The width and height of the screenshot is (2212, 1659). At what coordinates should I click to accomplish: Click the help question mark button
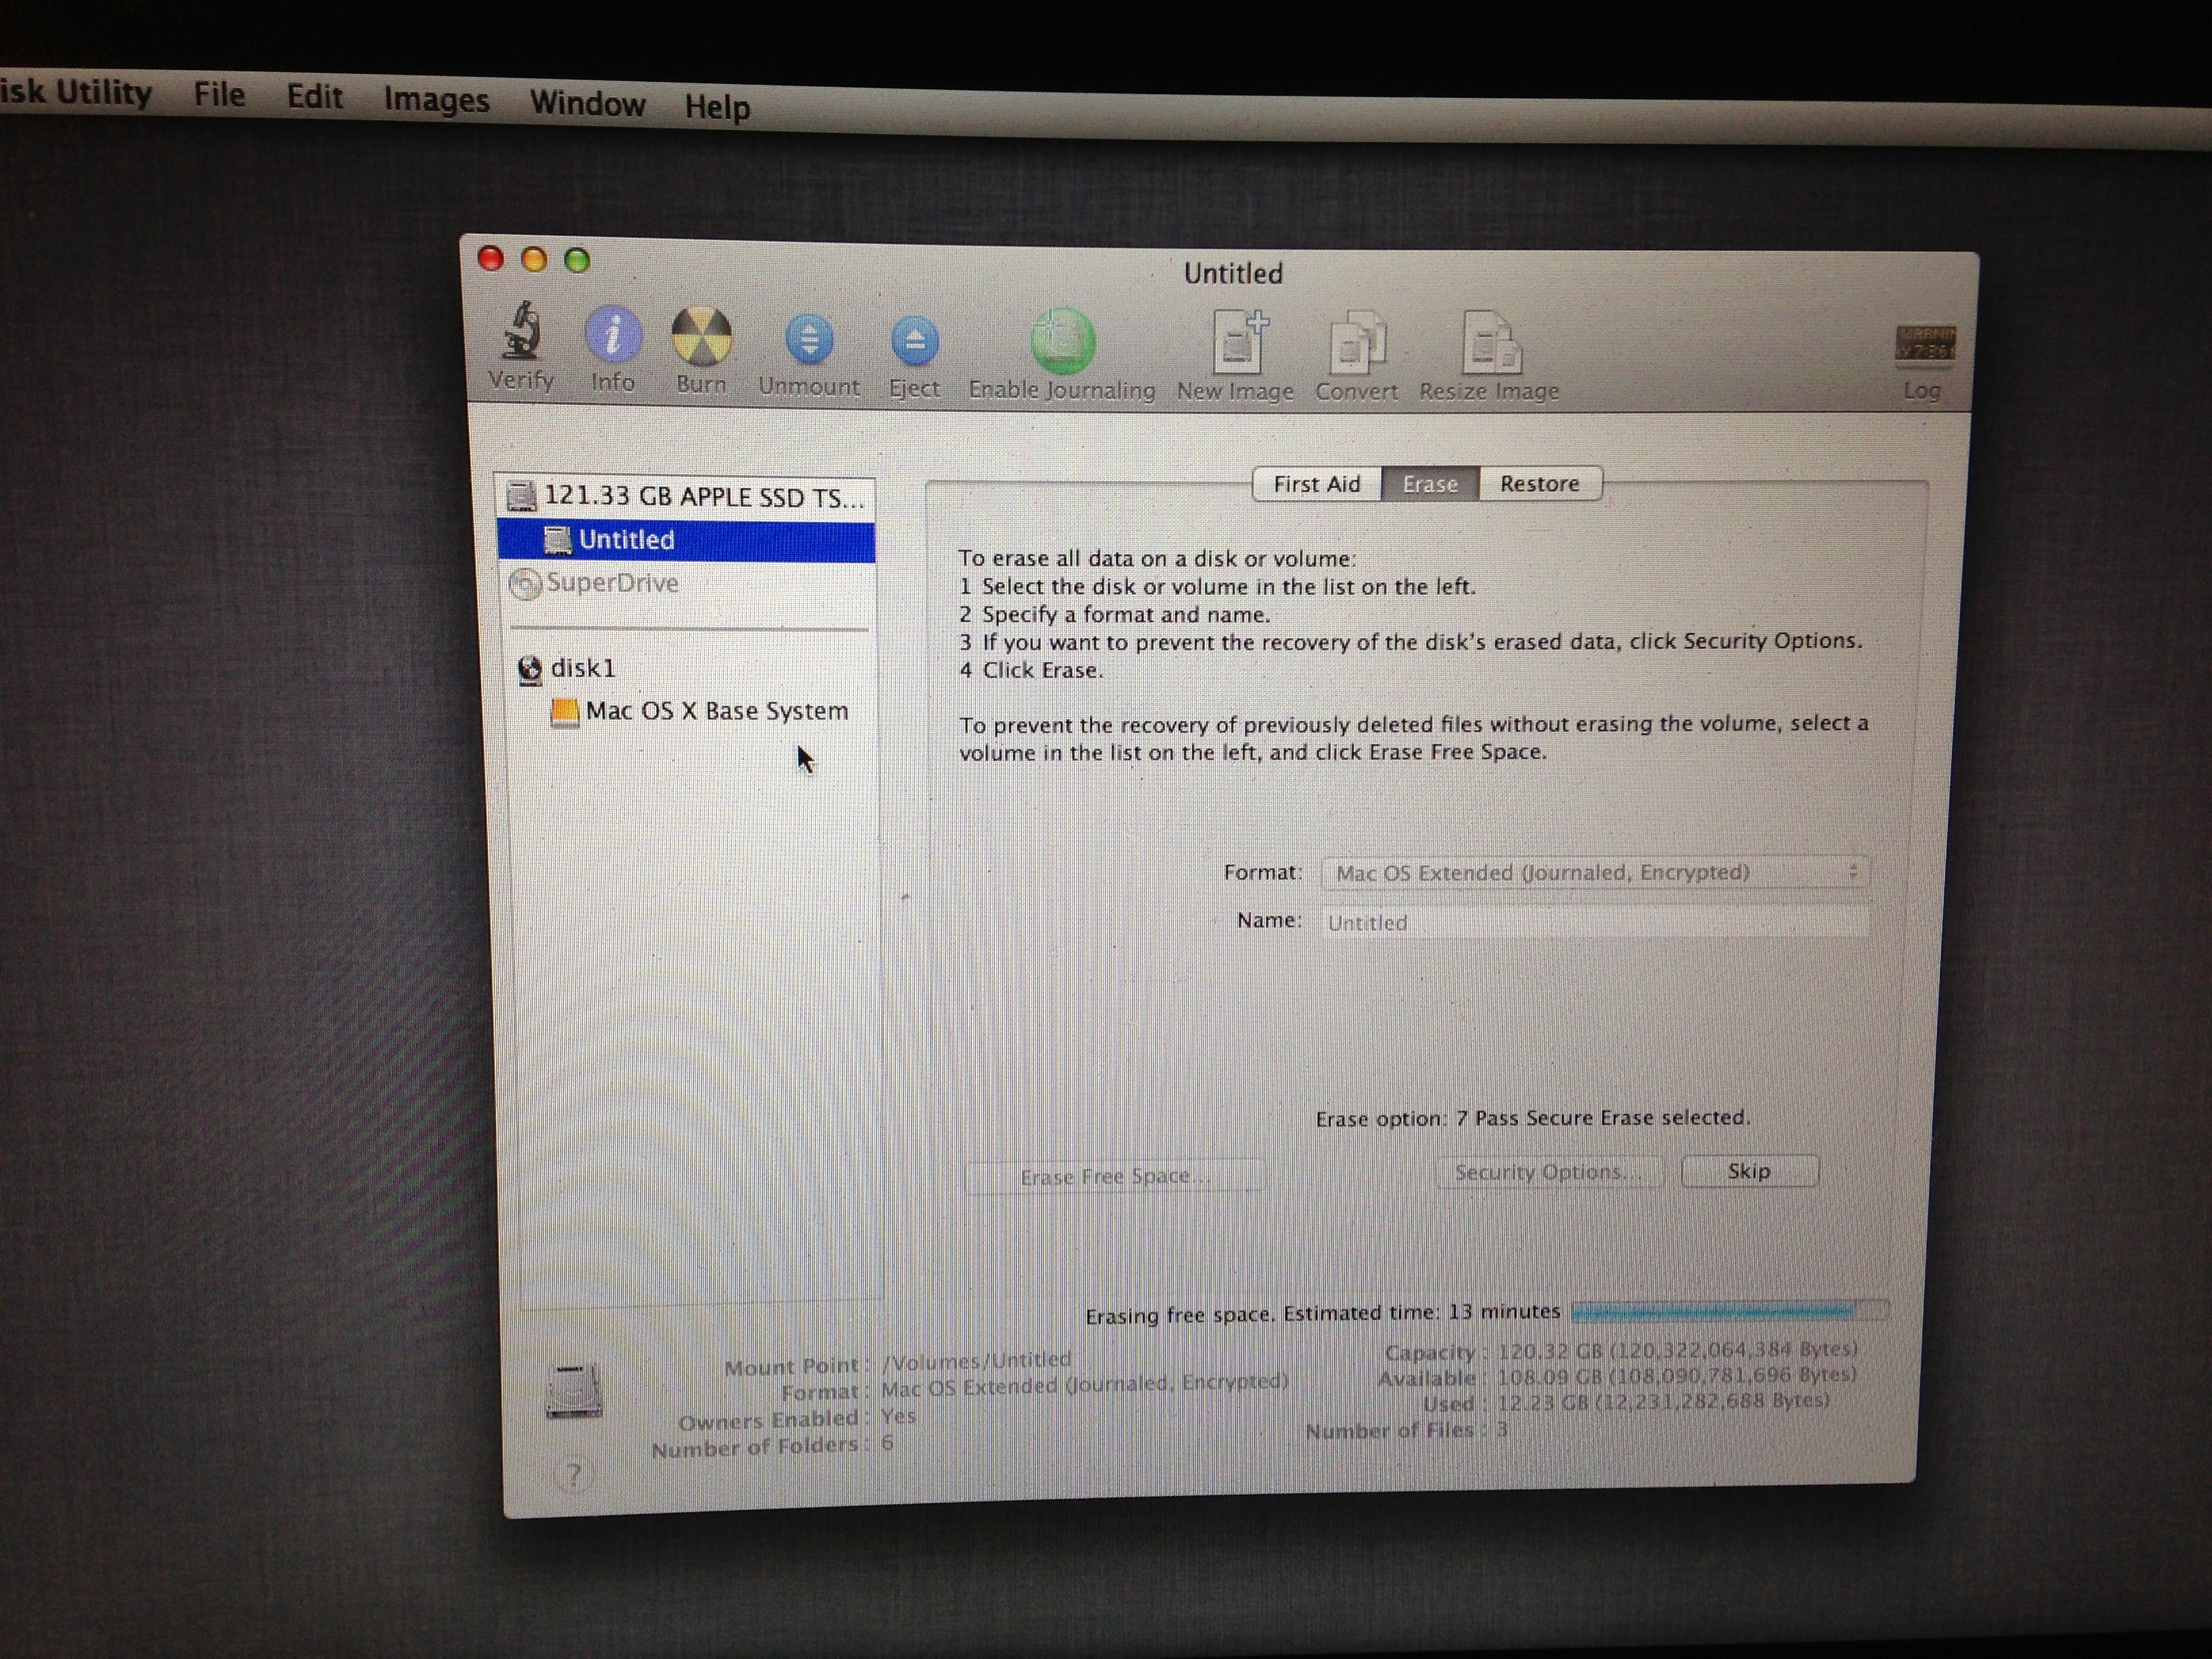coord(573,1473)
